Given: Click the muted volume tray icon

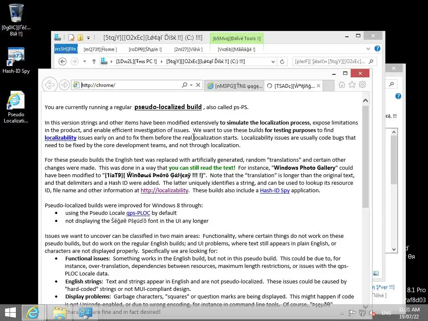Looking at the screenshot, I should point(372,313).
